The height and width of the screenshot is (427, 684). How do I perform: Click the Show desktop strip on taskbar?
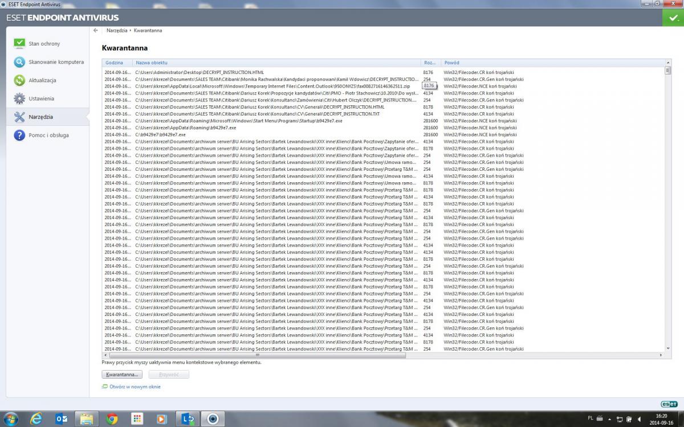coord(681,418)
